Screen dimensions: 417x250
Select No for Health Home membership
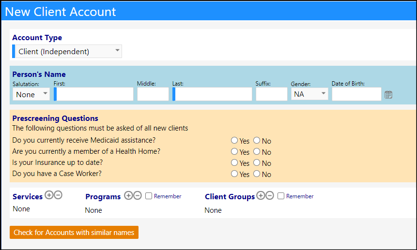pyautogui.click(x=257, y=151)
